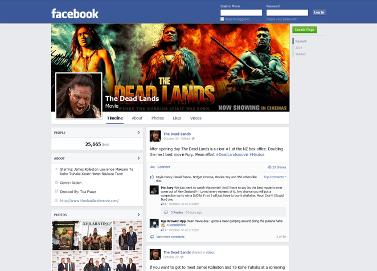Click the 2 of 50 comments counter

tap(281, 237)
